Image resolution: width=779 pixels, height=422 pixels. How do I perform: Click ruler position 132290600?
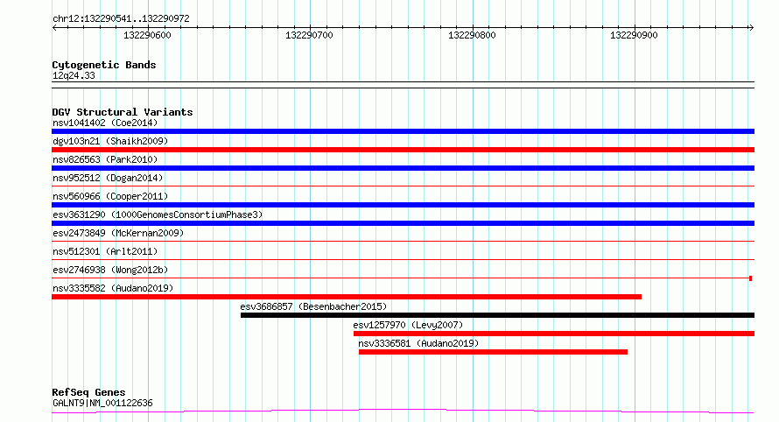pos(147,35)
